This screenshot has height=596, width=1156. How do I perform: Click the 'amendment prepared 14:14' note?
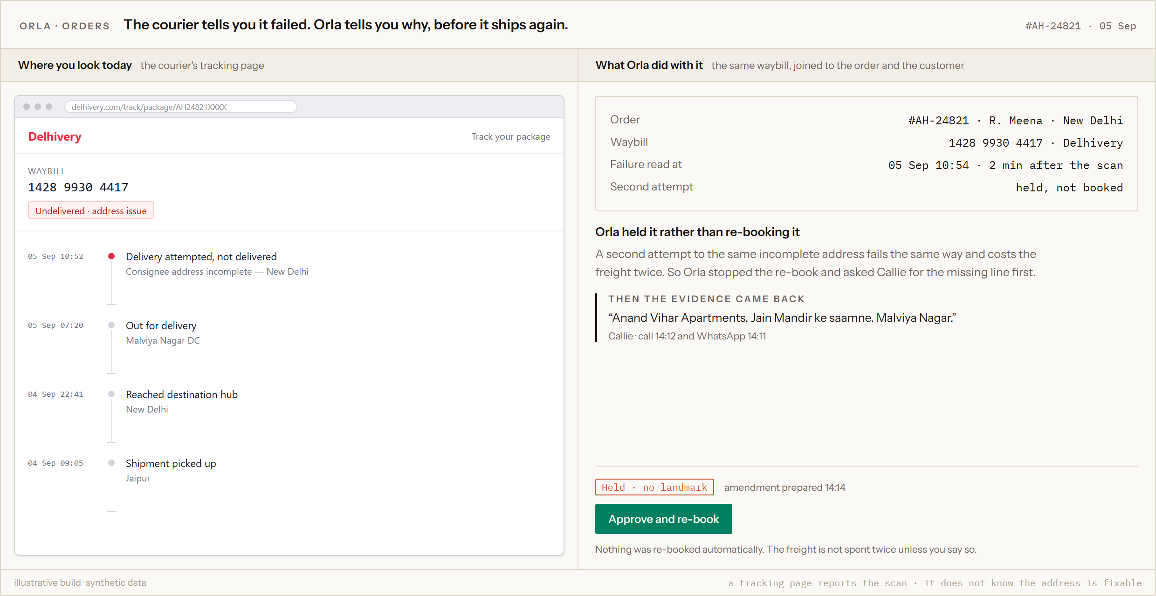(x=784, y=488)
